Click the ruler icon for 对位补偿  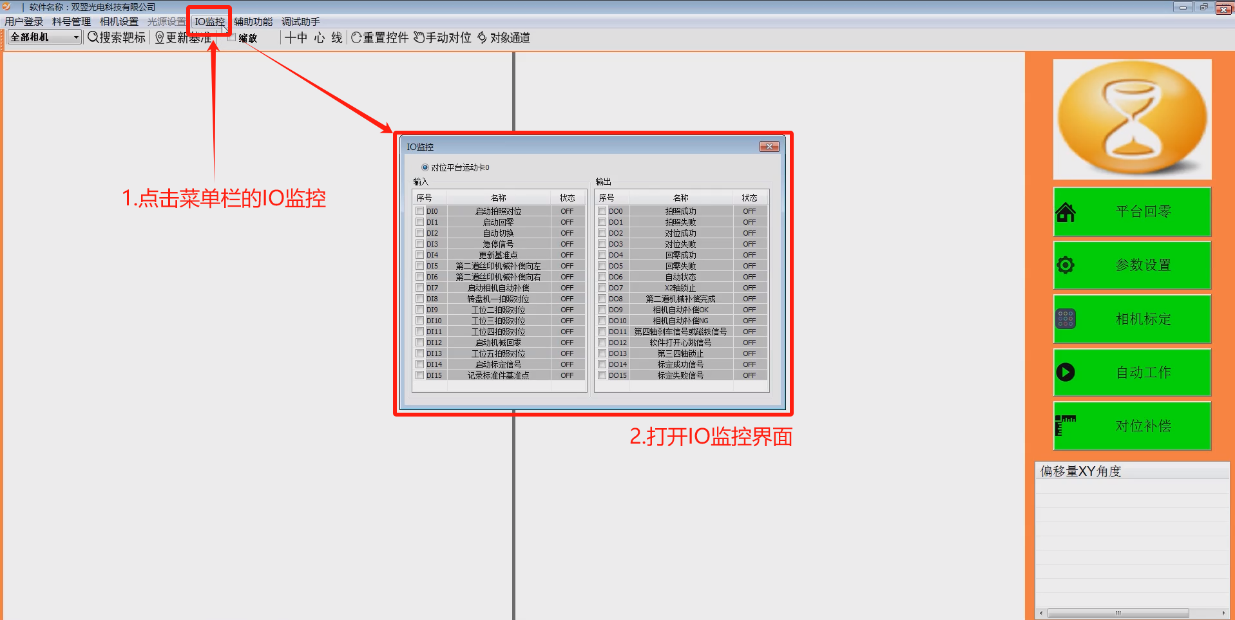[1066, 426]
